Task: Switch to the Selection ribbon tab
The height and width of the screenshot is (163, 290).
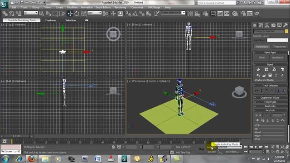Action: (71, 20)
